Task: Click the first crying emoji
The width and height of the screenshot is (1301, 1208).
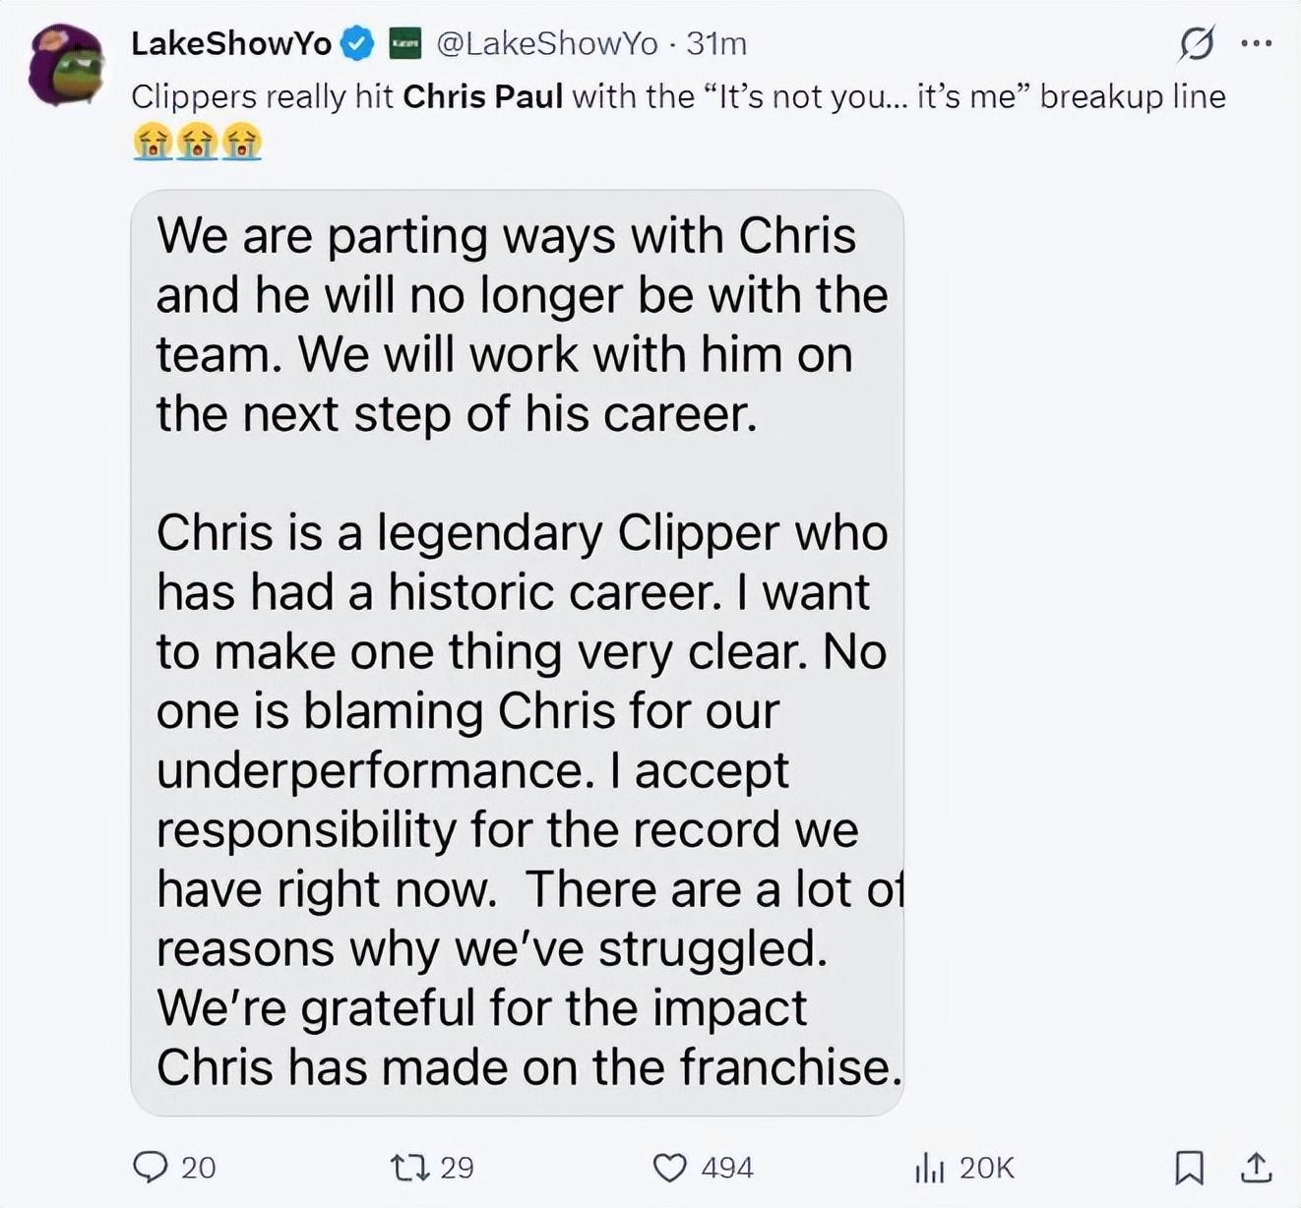Action: tap(153, 143)
